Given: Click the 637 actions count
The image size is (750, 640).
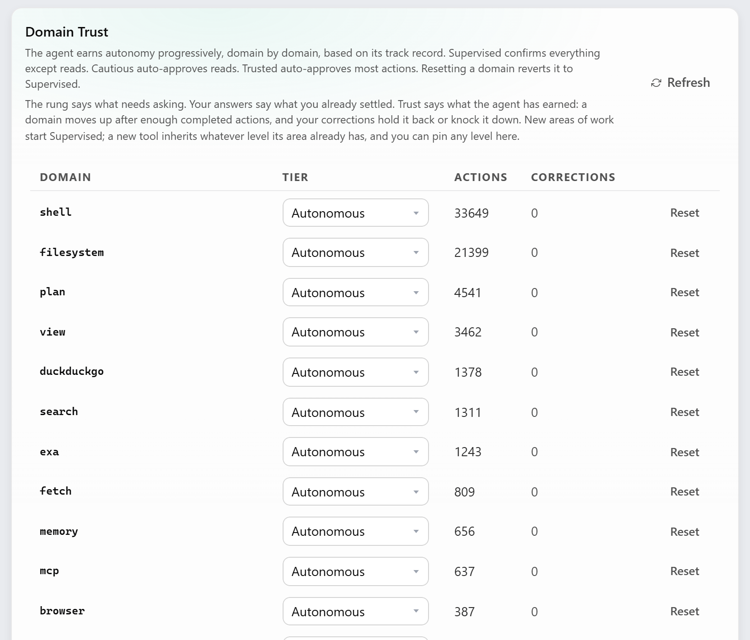Looking at the screenshot, I should click(465, 571).
